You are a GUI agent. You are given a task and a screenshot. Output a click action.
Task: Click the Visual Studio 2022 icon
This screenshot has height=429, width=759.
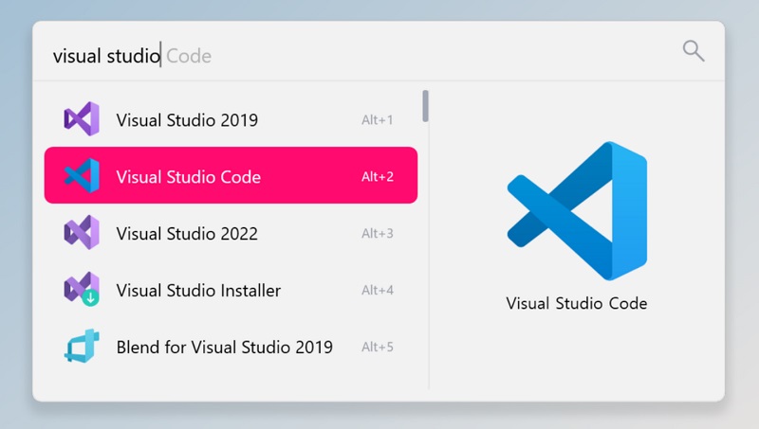tap(82, 233)
